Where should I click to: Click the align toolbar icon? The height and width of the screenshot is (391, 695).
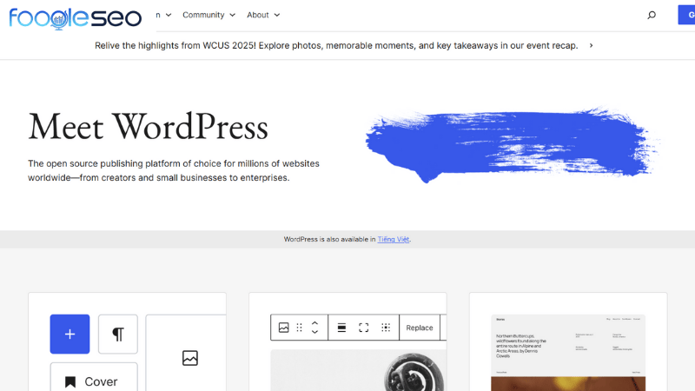pos(341,328)
